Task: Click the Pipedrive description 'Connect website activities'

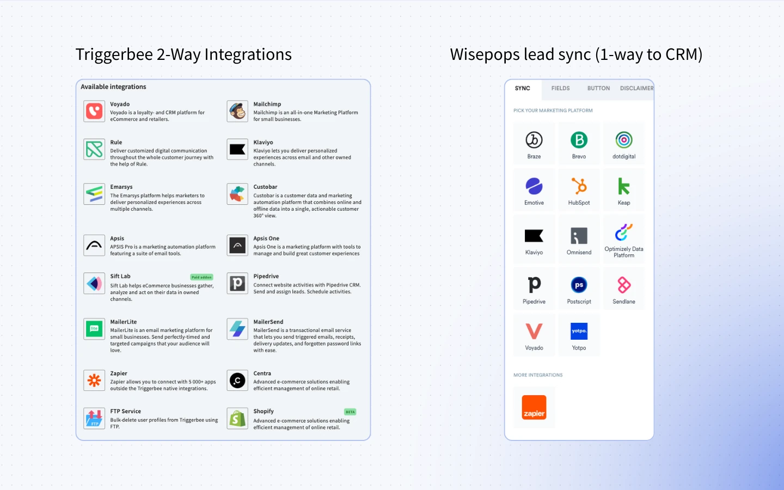Action: pos(307,288)
